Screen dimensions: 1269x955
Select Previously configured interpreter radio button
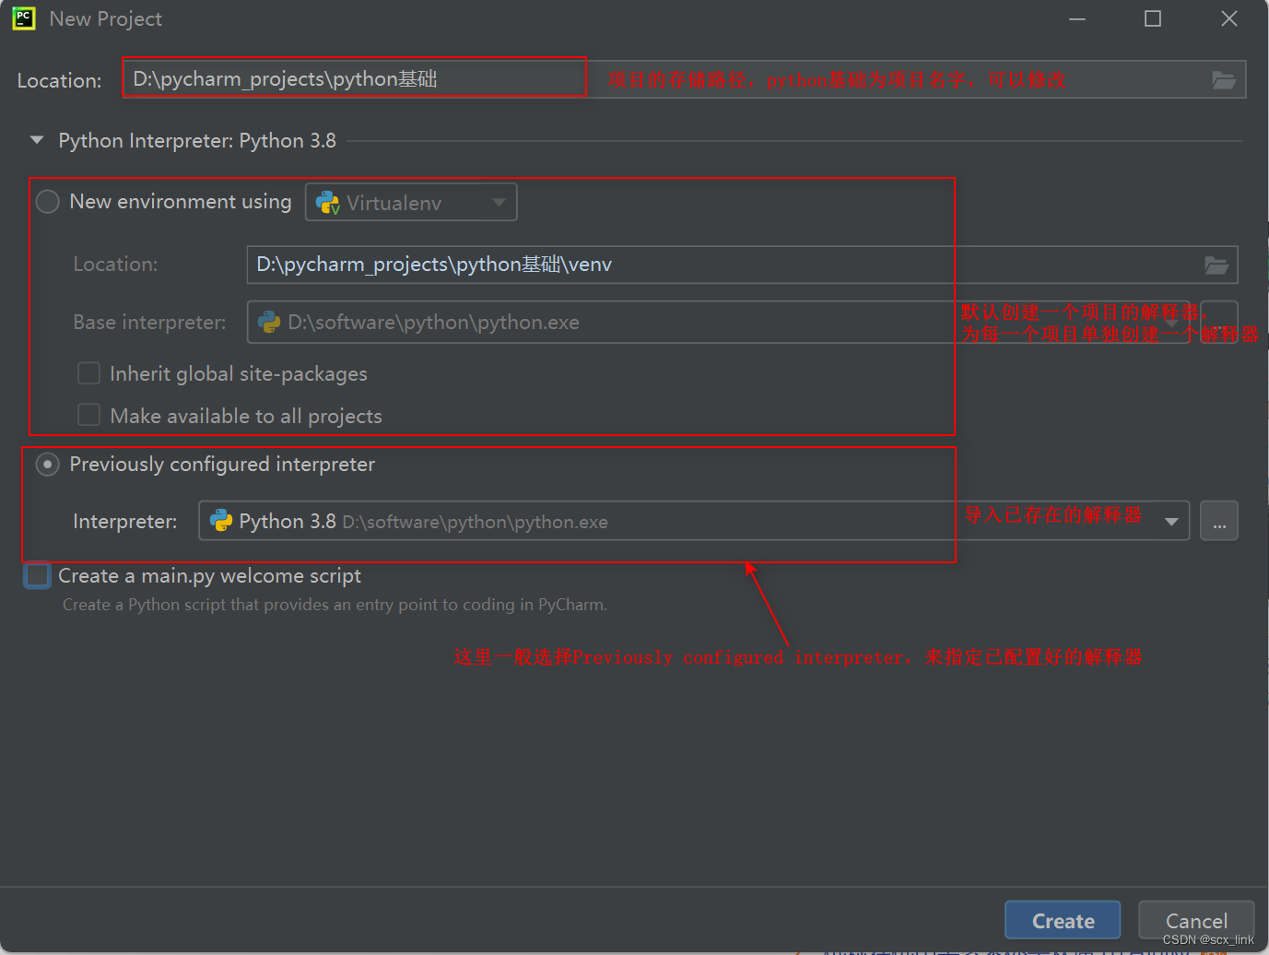coord(48,465)
